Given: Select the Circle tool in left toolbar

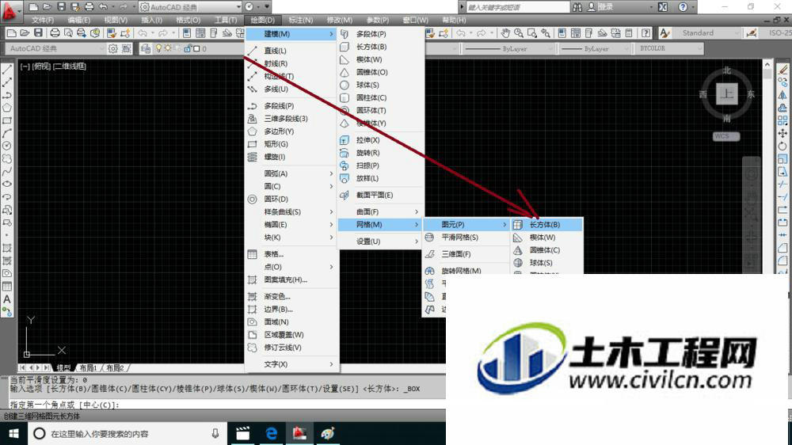Looking at the screenshot, I should click(x=7, y=146).
